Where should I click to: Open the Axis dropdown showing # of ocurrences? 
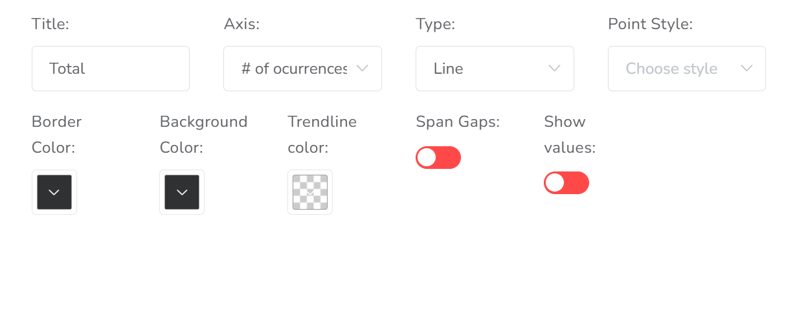pos(293,69)
